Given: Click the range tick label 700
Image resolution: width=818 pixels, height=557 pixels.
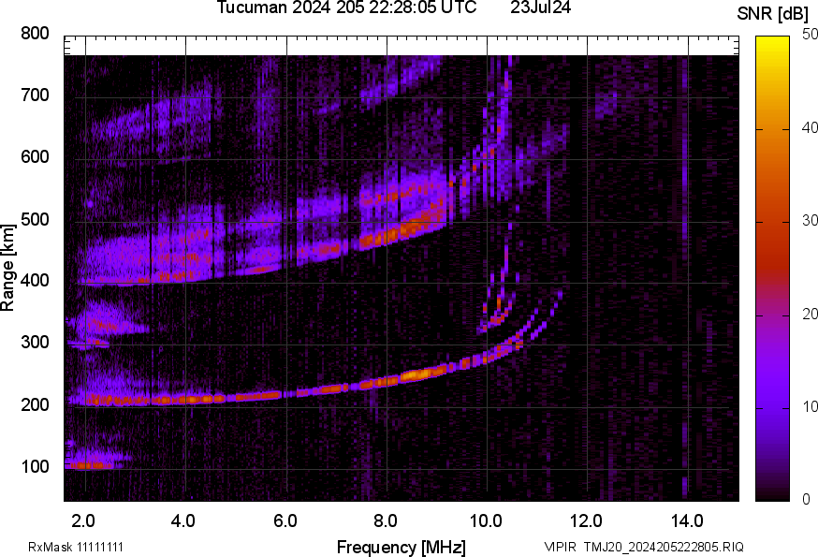Looking at the screenshot, I should click(x=35, y=95).
